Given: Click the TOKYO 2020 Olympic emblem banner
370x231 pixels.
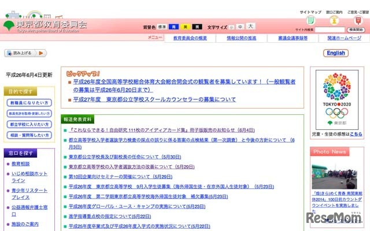Looking at the screenshot, I should tap(337, 99).
